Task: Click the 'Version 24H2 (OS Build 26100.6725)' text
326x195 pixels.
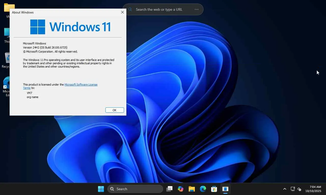Action: tap(45, 47)
